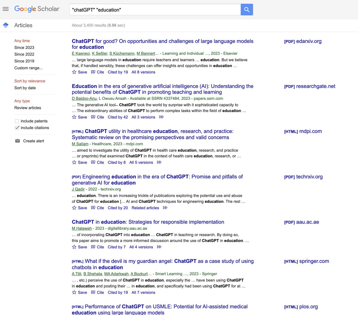Click 'Cited by 20' link
This screenshot has width=358, height=315.
click(118, 208)
